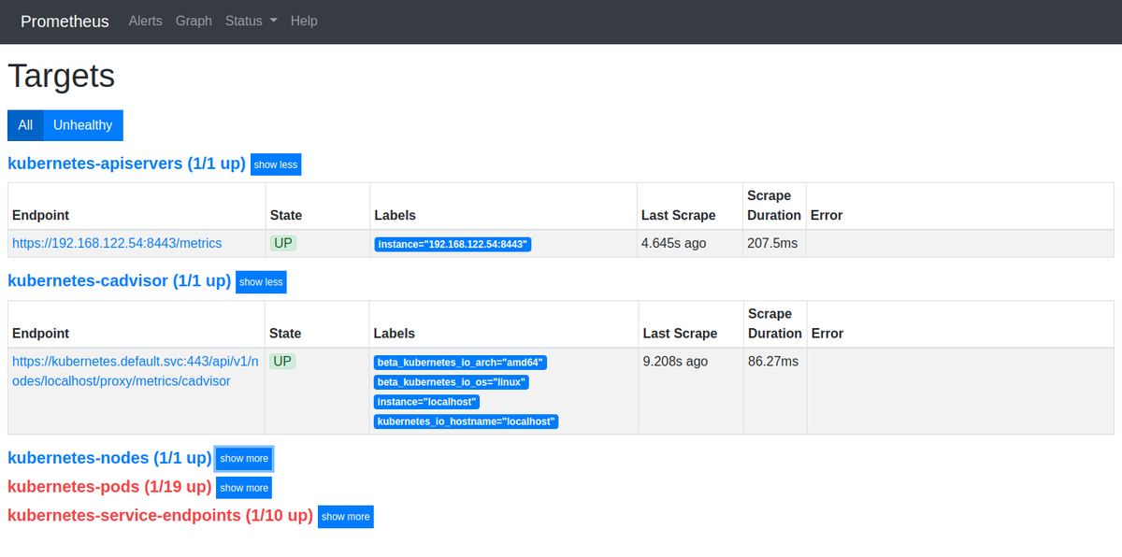Click the 9.208s ago last scrape value

675,361
